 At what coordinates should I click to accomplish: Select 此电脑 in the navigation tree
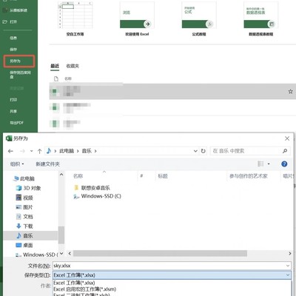24,178
